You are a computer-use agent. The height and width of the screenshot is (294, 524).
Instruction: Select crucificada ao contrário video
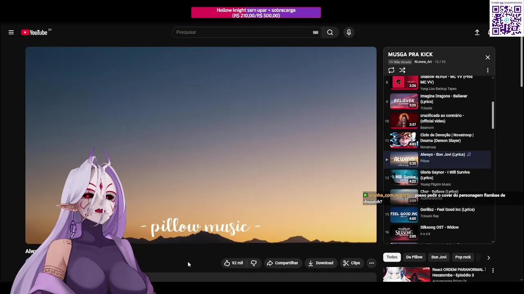[438, 121]
